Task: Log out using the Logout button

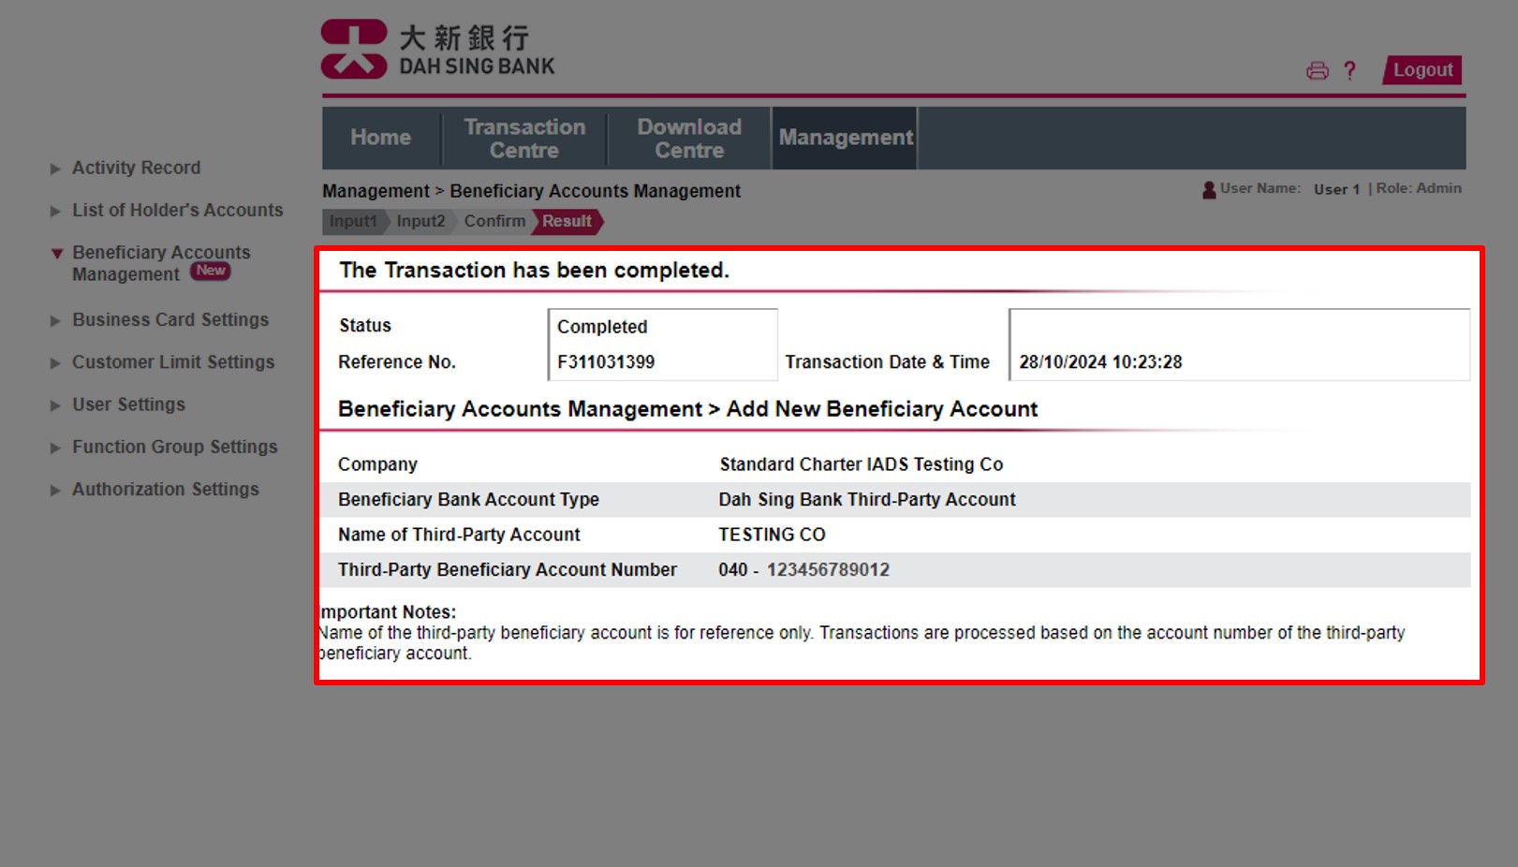Action: pos(1422,70)
